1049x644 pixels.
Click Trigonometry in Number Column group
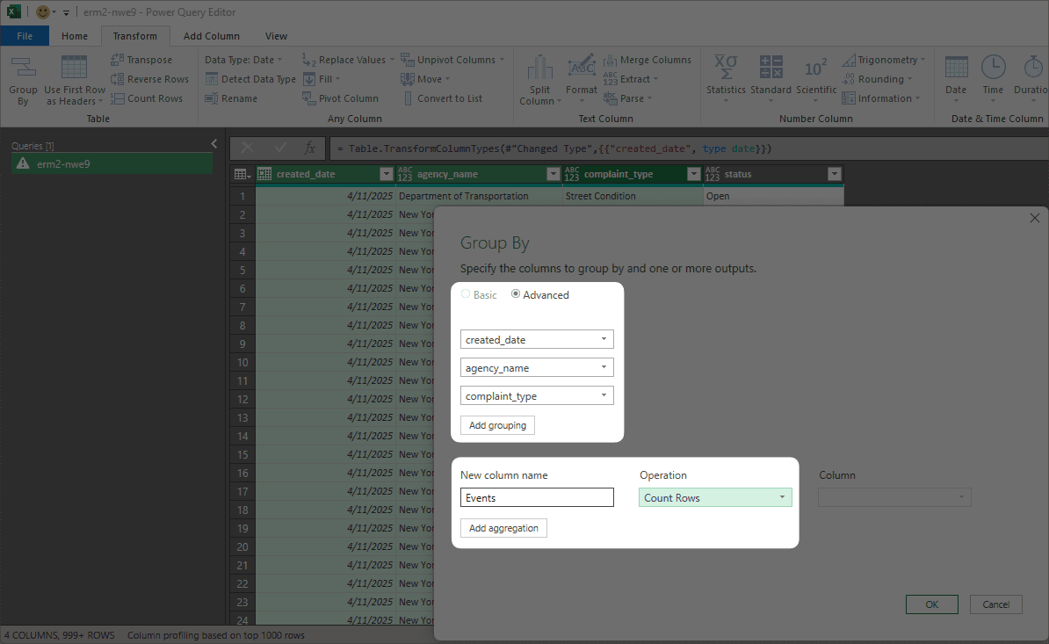coord(883,60)
